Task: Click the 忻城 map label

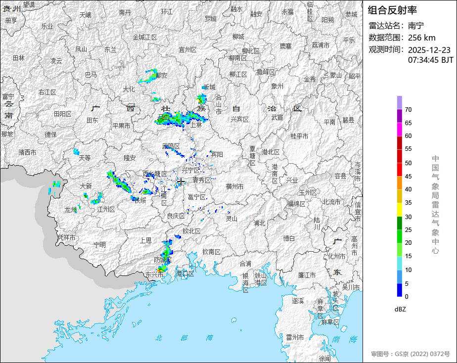Action: coord(210,87)
